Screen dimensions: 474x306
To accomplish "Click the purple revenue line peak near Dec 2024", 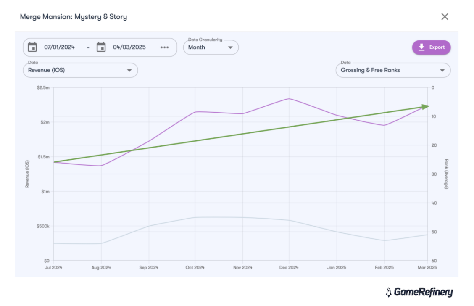I will click(x=288, y=99).
